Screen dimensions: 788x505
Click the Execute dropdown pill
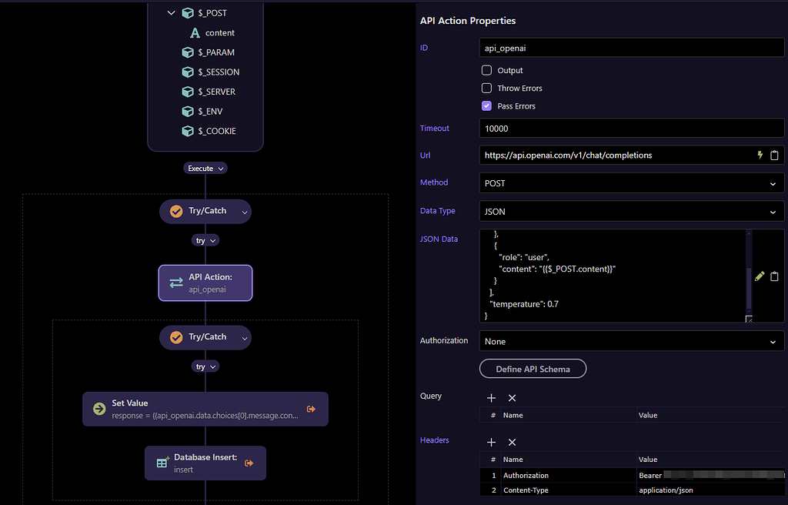pos(205,168)
